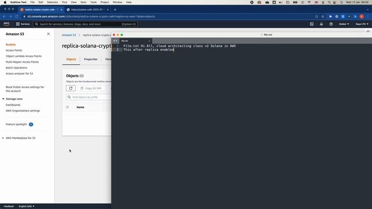Open AWS Organizations settings

pos(23,111)
